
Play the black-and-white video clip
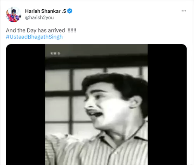tap(96, 105)
